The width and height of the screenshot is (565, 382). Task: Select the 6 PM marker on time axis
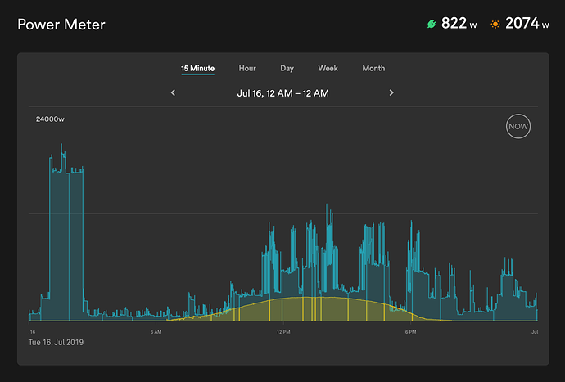[x=410, y=332]
